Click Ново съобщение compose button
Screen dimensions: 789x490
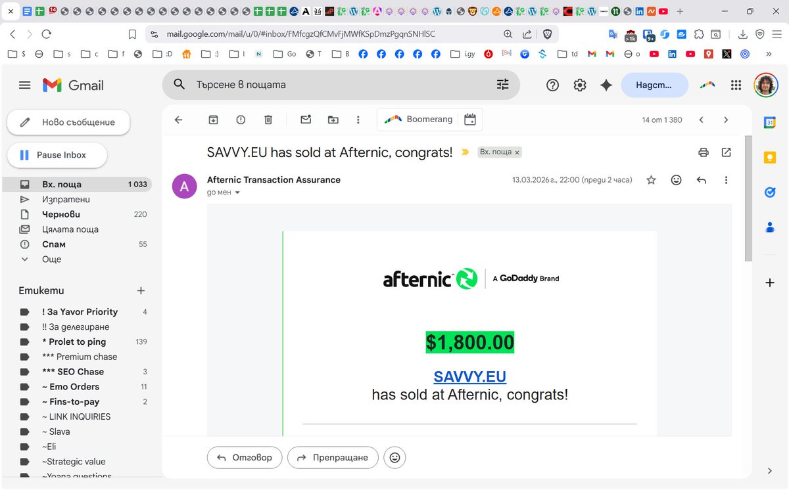pos(68,122)
